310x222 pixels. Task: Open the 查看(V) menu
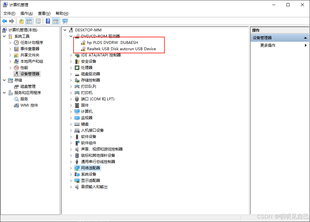44,13
